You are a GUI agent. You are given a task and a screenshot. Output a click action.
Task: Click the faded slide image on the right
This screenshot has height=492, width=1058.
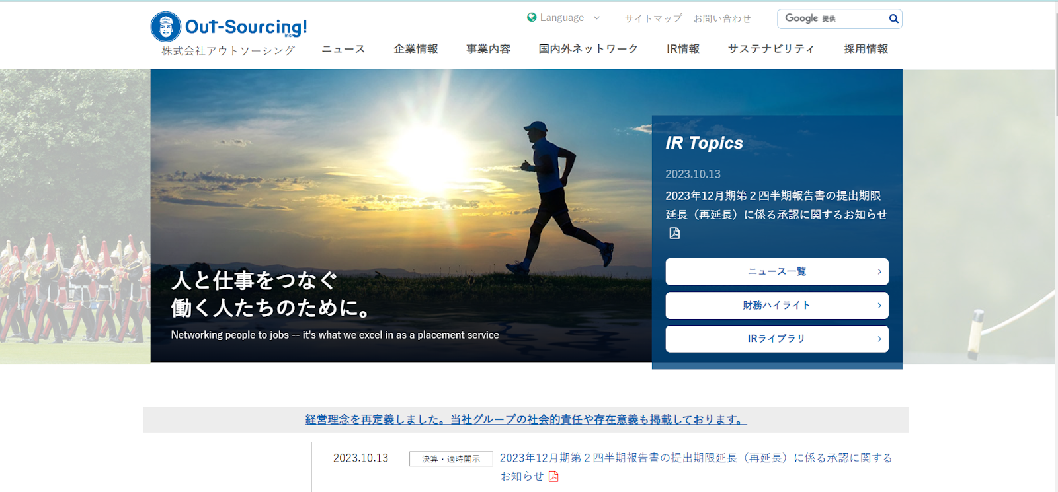(979, 217)
